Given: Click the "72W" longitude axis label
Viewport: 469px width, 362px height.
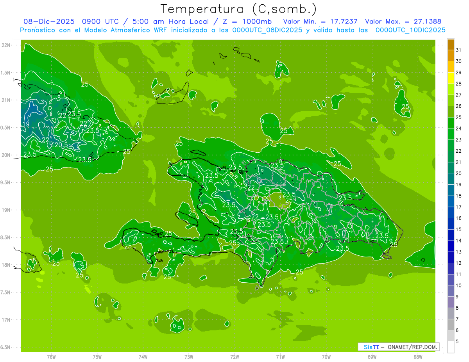Looking at the screenshot, I should [x=234, y=357].
